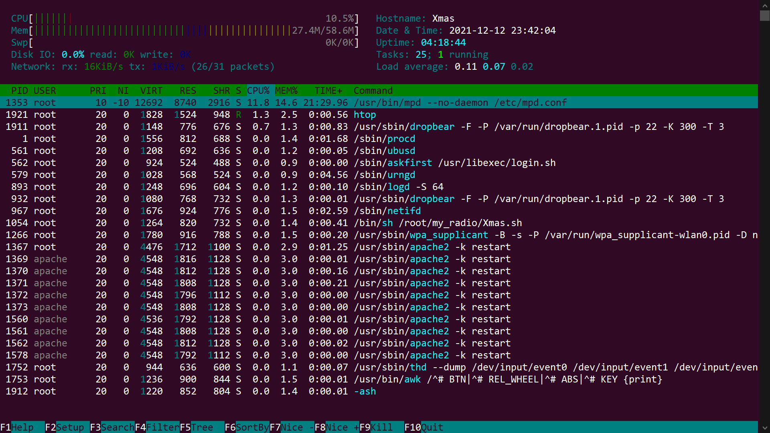Click the PID column header

pos(19,91)
